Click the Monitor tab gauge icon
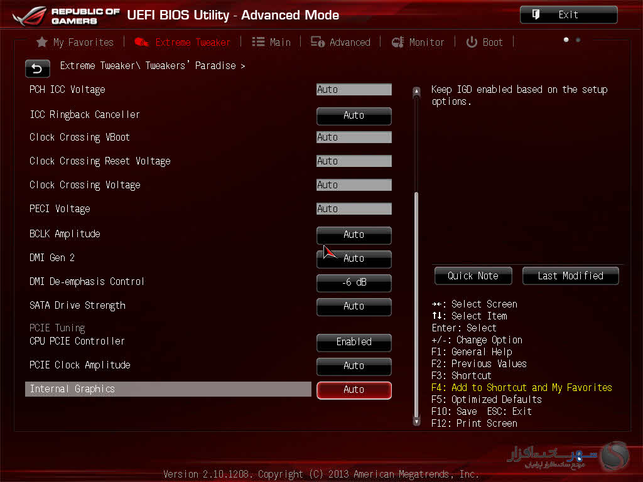Viewport: 643px width, 482px height. 397,42
